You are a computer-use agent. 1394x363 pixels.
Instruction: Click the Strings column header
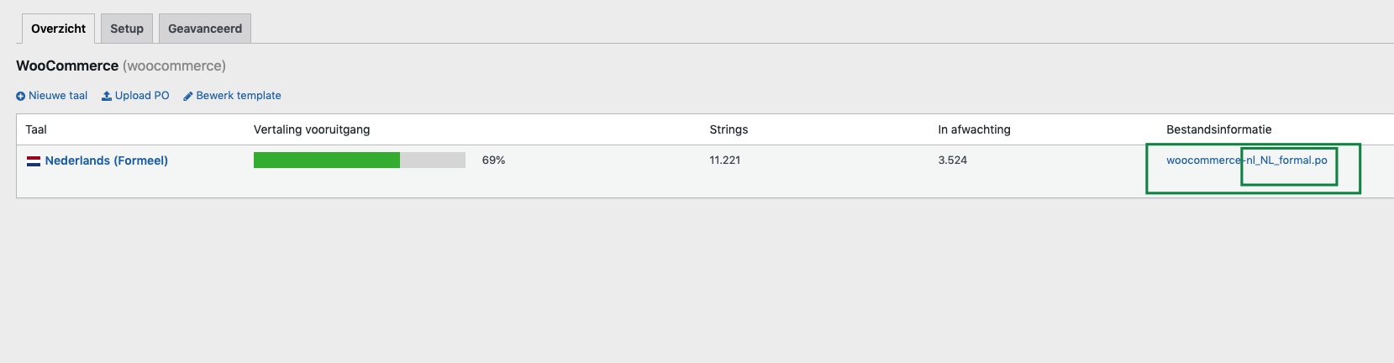tap(729, 129)
